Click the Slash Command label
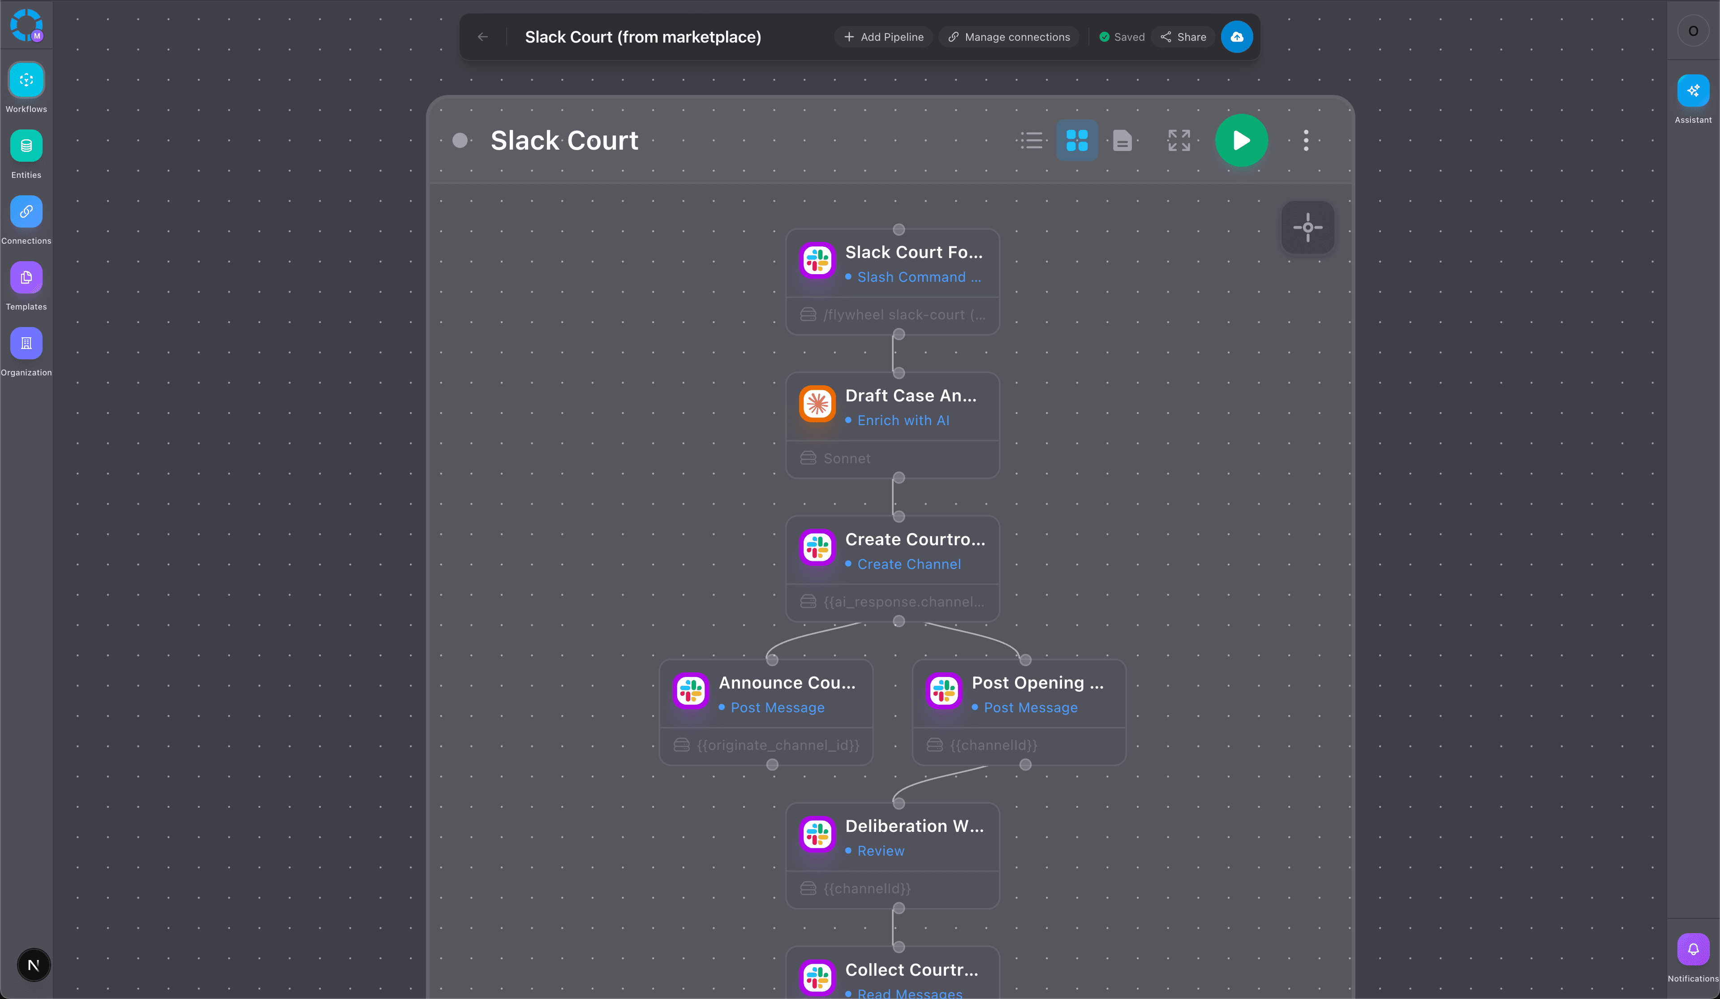This screenshot has width=1720, height=999. 919,277
